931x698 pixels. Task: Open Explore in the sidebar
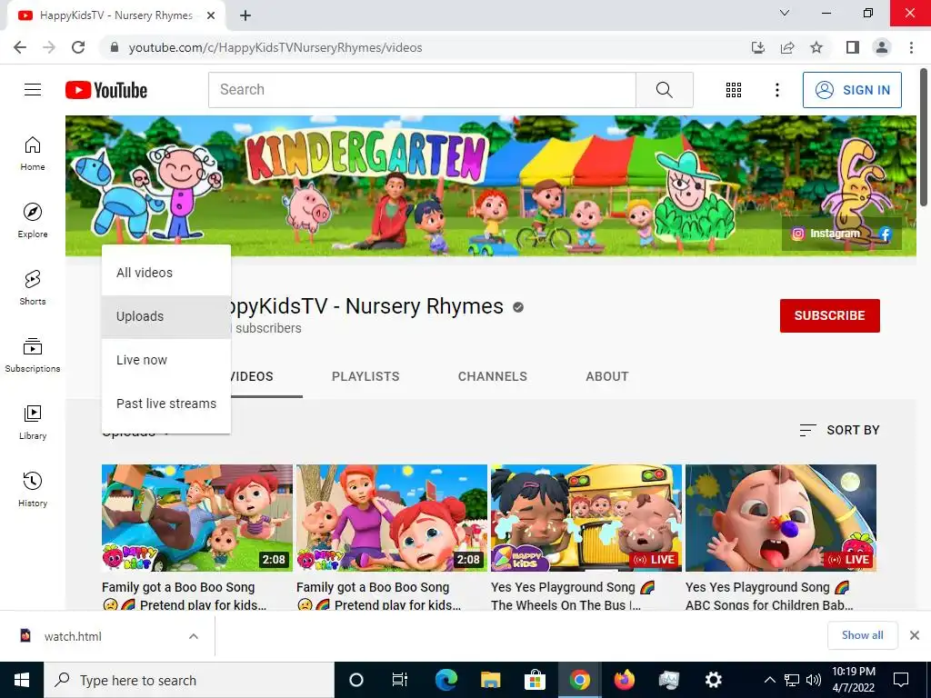(x=33, y=220)
